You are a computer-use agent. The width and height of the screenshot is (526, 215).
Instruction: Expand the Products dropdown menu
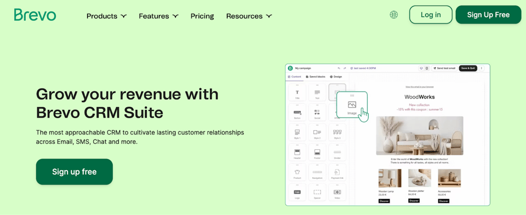106,16
